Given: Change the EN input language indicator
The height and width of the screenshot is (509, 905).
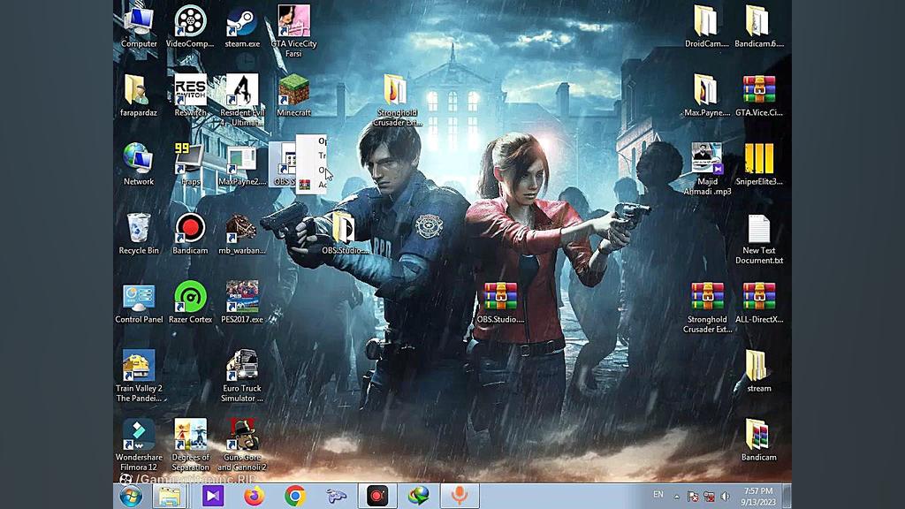Looking at the screenshot, I should [658, 495].
